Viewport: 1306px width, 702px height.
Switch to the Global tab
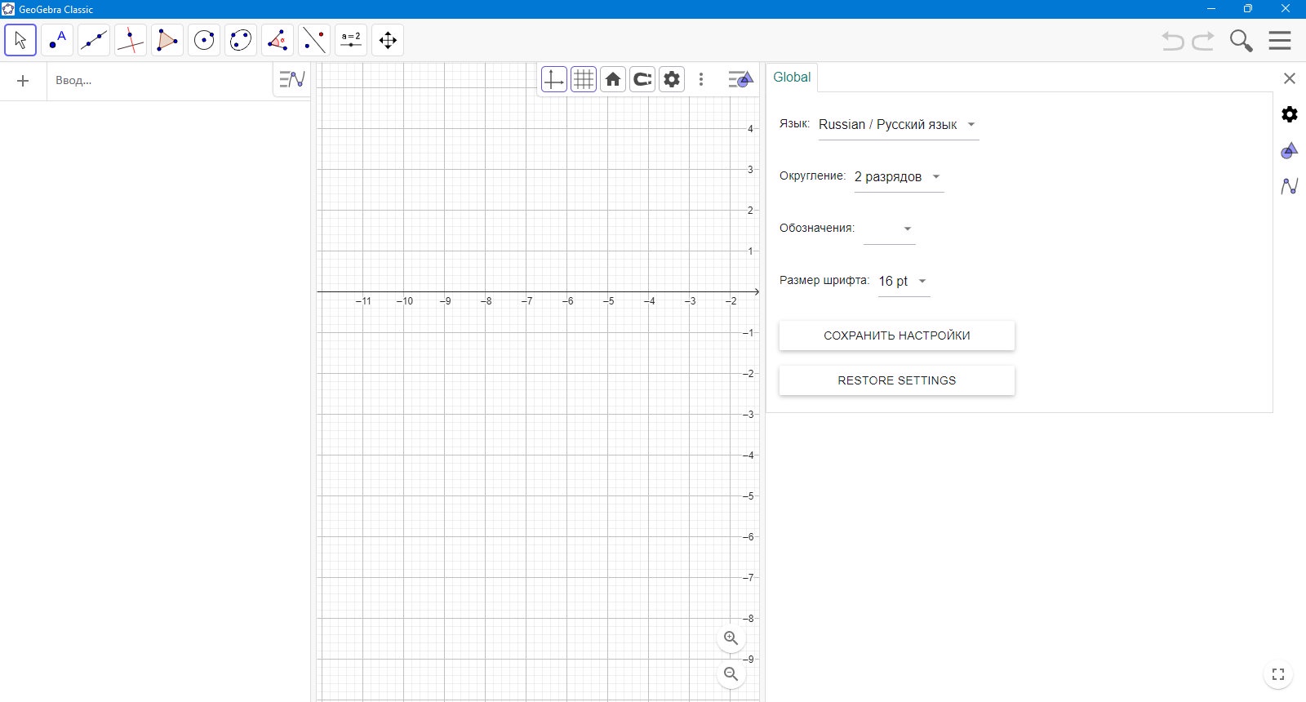(x=792, y=78)
